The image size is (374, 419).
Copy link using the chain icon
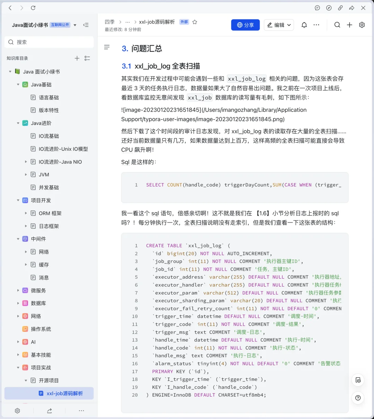tap(340, 8)
